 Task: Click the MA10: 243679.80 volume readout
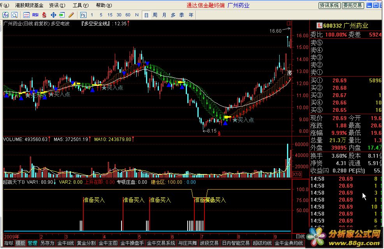(x=114, y=139)
